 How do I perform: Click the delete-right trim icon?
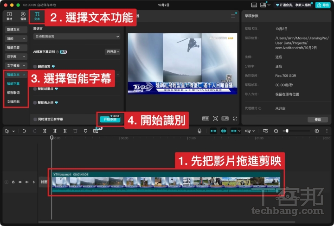tap(65, 131)
